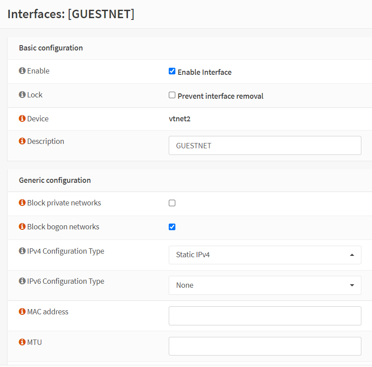Show help for Block bogon networks
Image resolution: width=372 pixels, height=367 pixels.
tap(22, 227)
